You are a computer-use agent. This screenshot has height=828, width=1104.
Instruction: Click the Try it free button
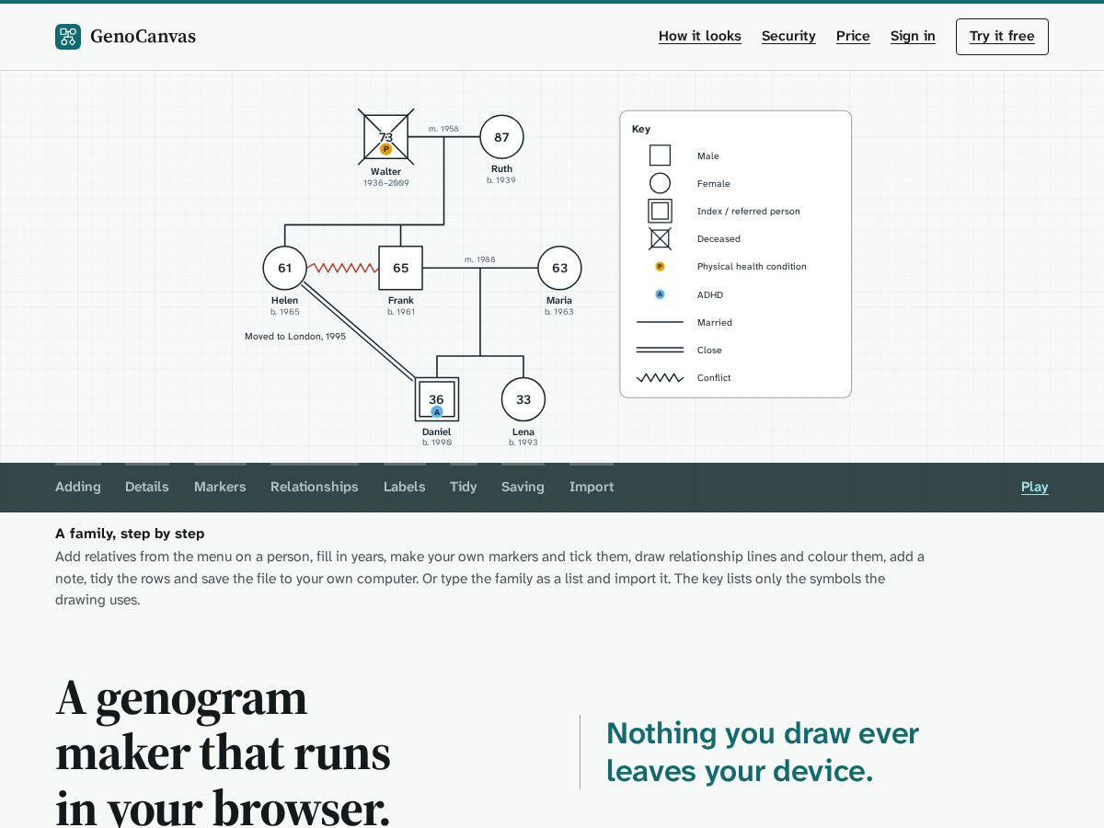pyautogui.click(x=1002, y=37)
